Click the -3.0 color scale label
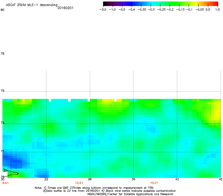Screen dimensions: 223x196 pyautogui.click(x=103, y=10)
